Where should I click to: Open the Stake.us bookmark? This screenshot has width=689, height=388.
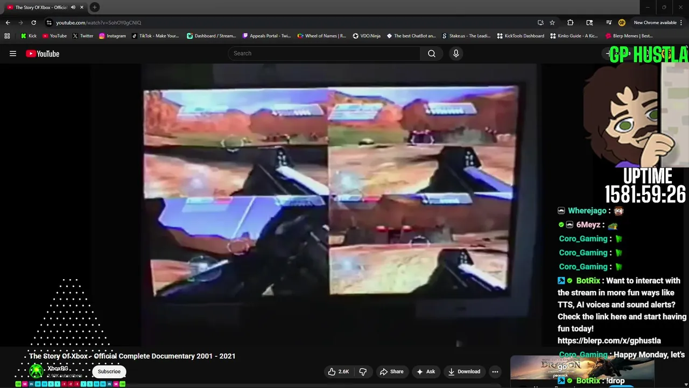pos(466,36)
